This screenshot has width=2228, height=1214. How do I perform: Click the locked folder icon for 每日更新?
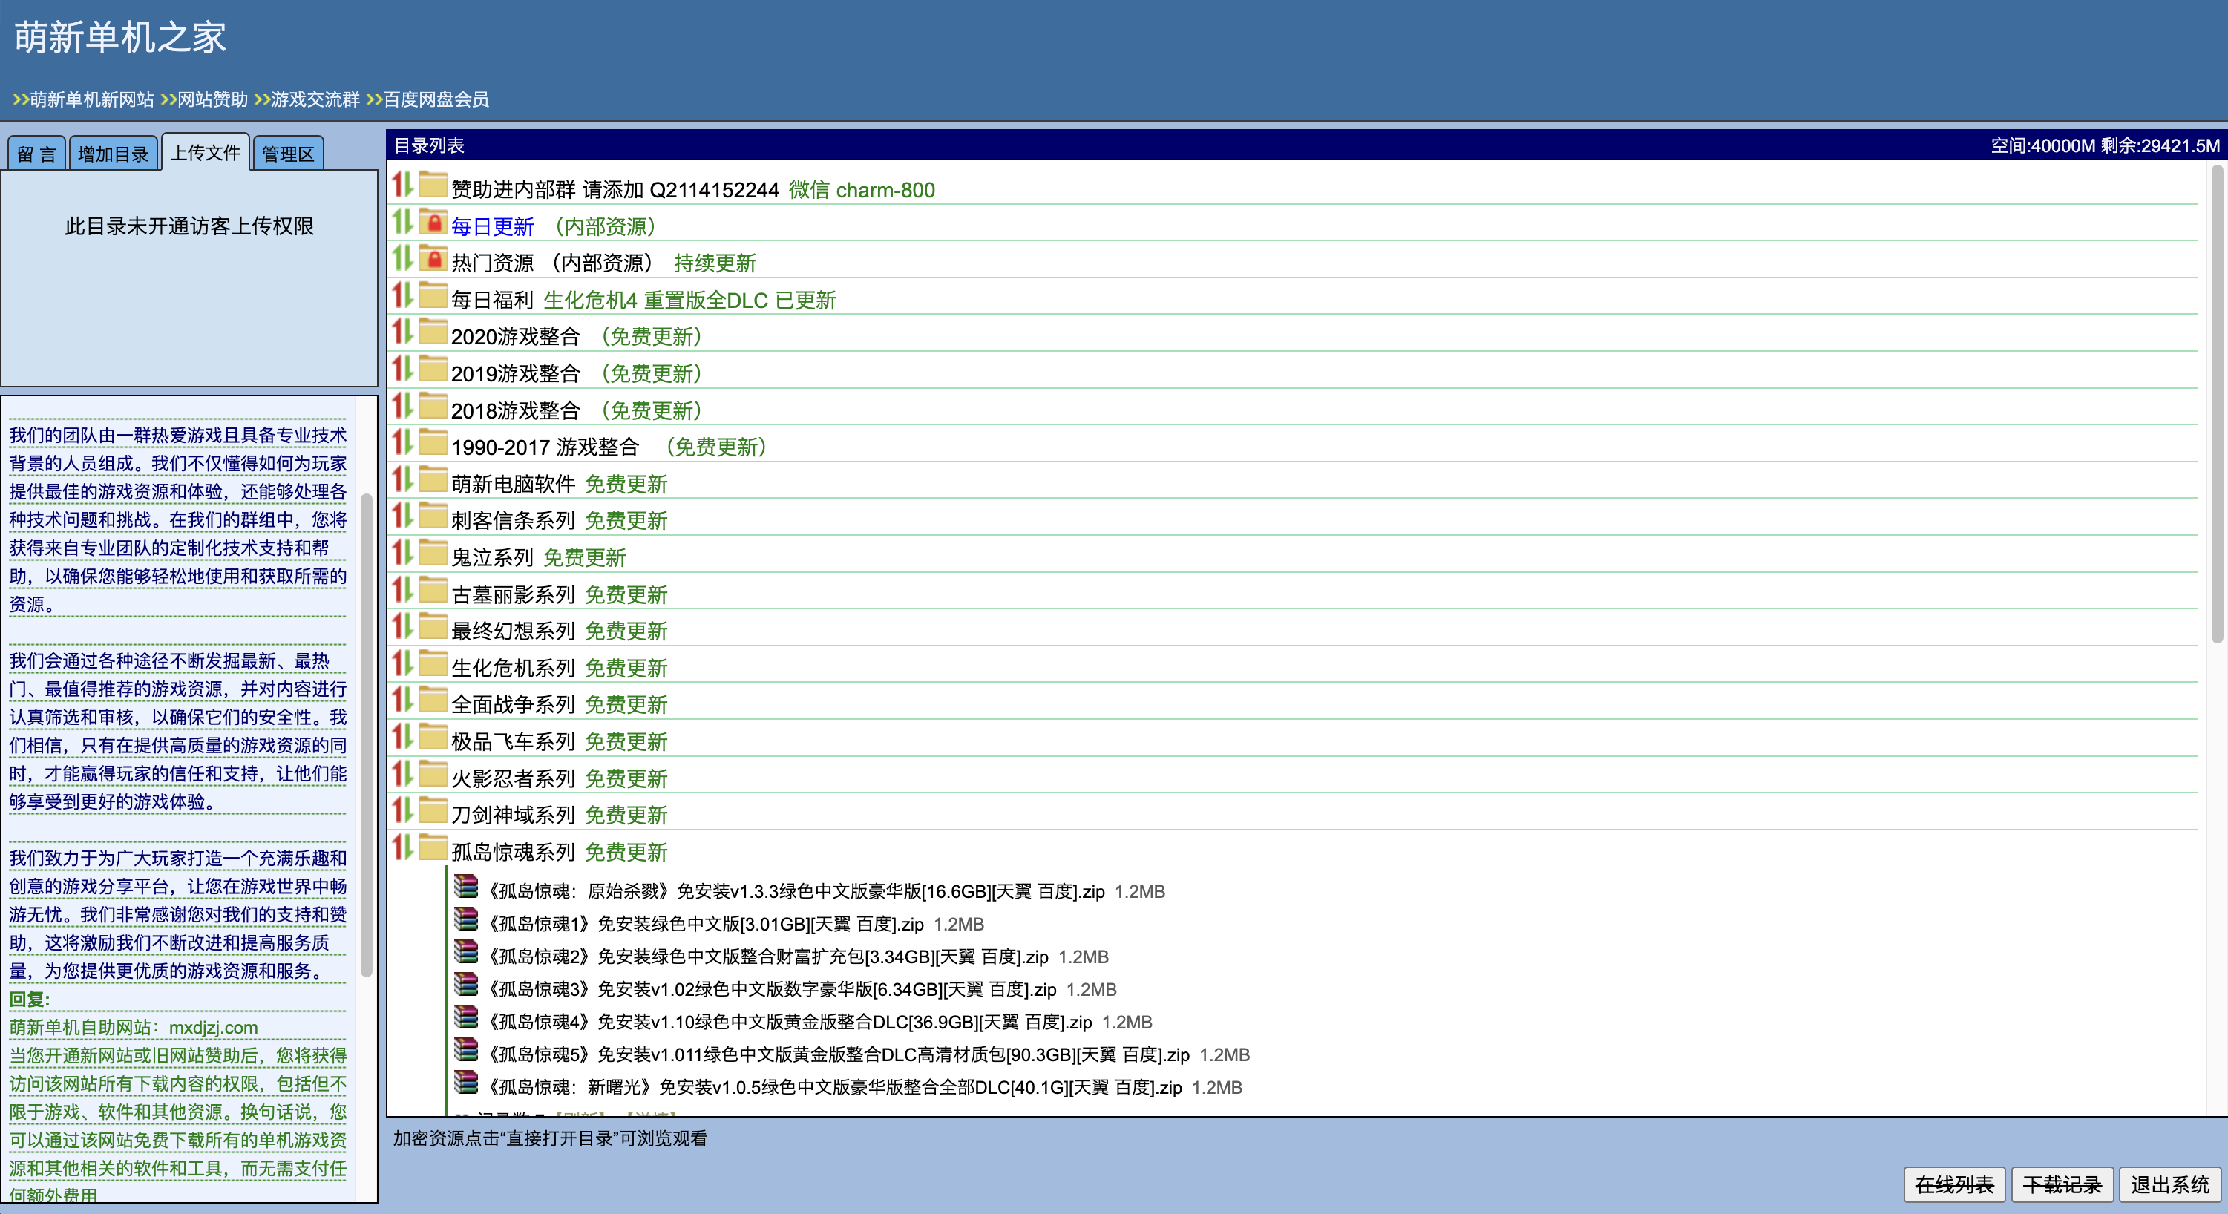[x=433, y=223]
